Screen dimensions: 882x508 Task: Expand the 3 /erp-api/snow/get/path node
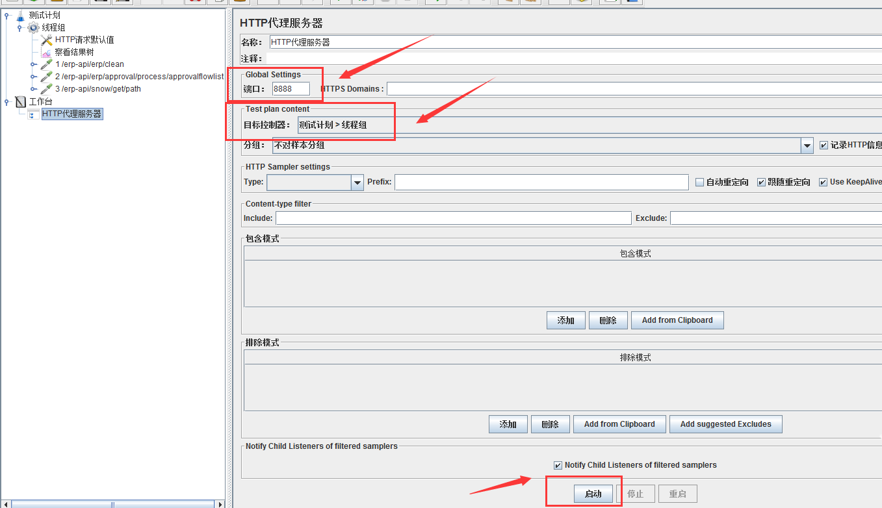click(33, 89)
